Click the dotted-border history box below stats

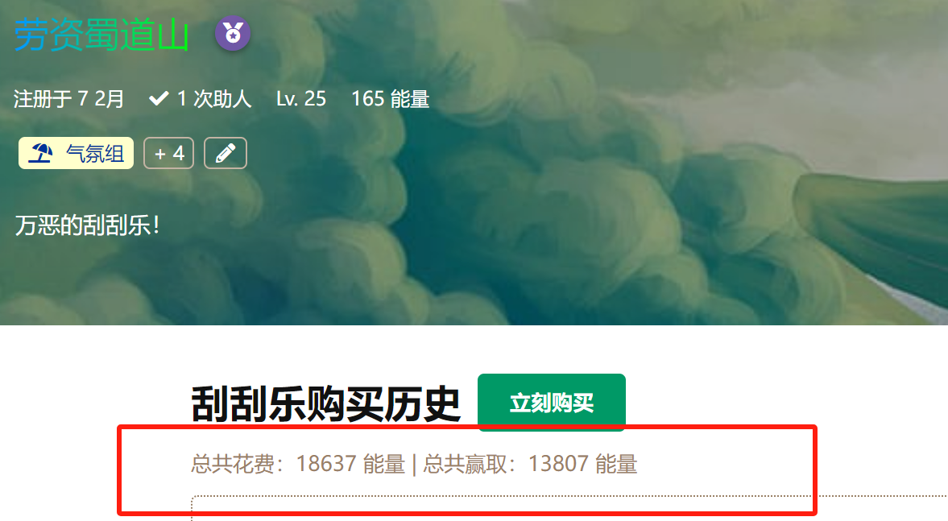click(x=569, y=508)
